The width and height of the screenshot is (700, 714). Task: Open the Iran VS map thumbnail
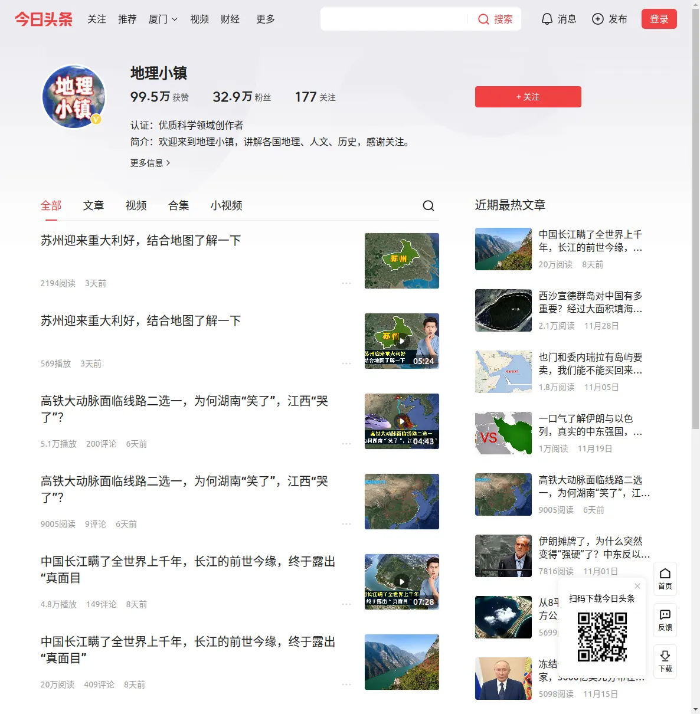coord(503,433)
